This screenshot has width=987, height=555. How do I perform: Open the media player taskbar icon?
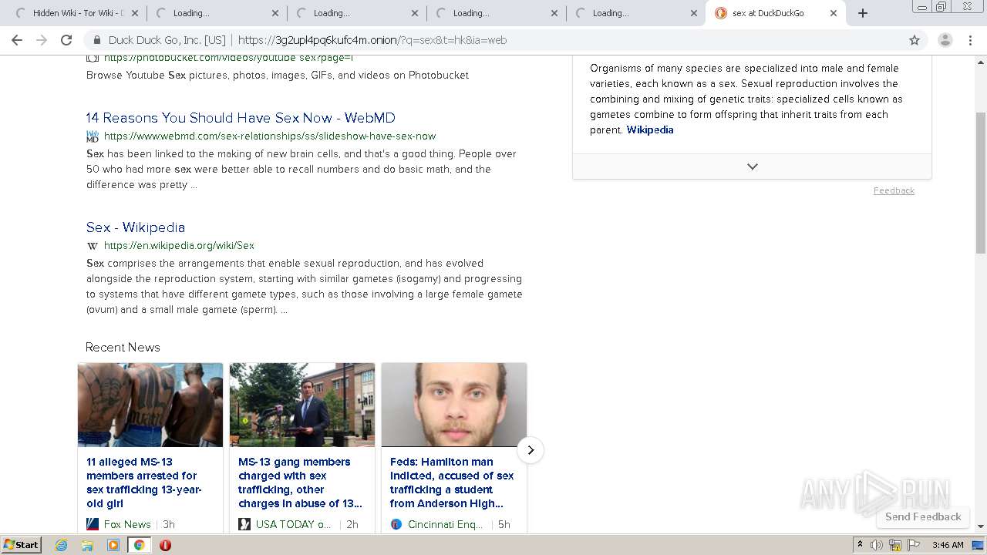click(x=113, y=545)
